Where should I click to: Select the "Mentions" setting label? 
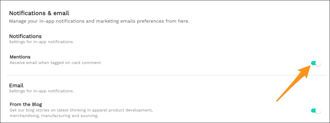pyautogui.click(x=20, y=57)
